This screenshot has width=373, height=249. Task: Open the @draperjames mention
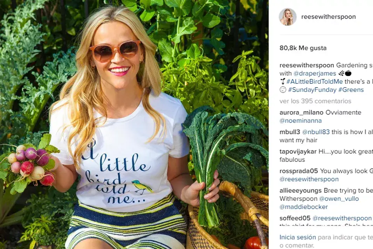(x=314, y=74)
